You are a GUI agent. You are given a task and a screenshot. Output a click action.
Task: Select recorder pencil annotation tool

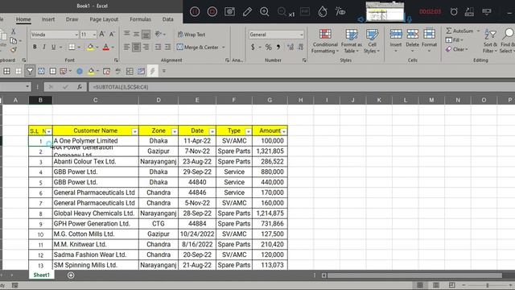(247, 12)
